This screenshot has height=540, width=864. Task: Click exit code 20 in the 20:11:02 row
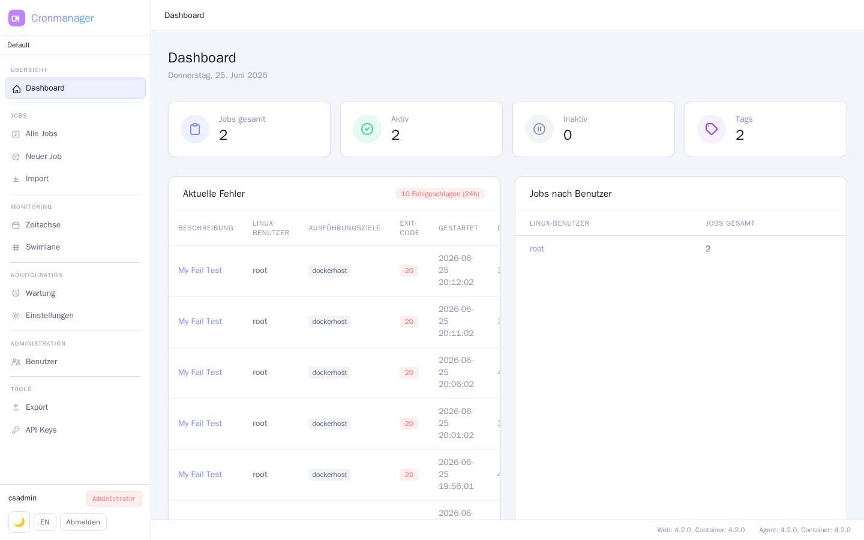[x=409, y=322]
